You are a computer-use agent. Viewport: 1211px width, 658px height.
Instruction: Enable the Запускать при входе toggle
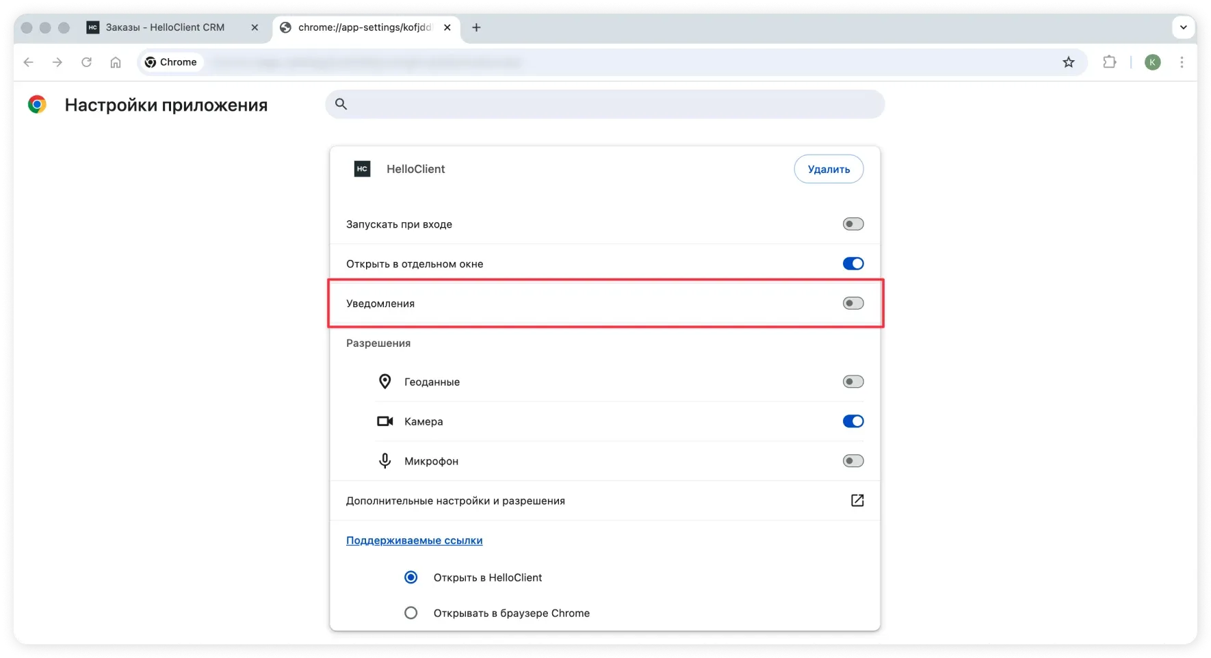coord(852,224)
